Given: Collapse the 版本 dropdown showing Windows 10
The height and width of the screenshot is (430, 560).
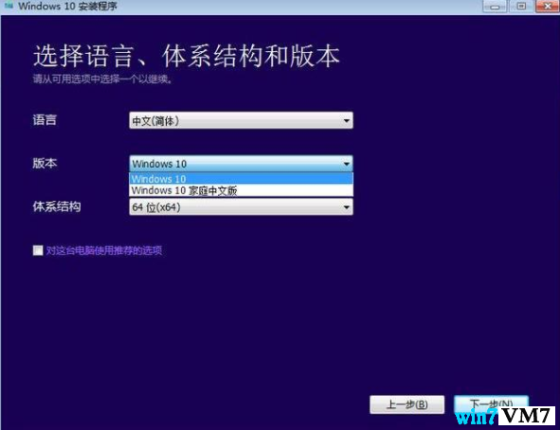Looking at the screenshot, I should point(241,164).
